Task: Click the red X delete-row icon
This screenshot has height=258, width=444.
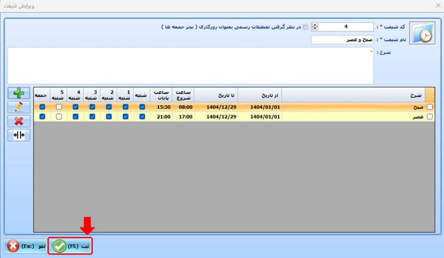Action: coord(19,121)
